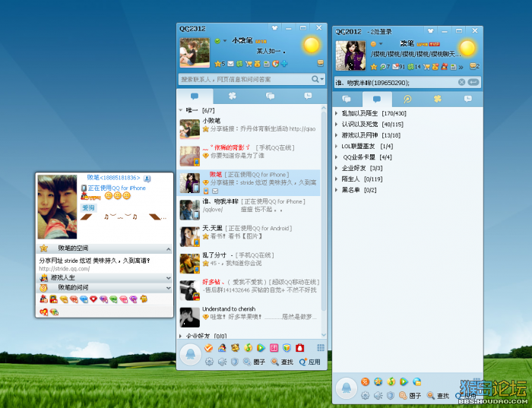
Task: Open the shopping cart icon in left QQ header
Action: (249, 64)
